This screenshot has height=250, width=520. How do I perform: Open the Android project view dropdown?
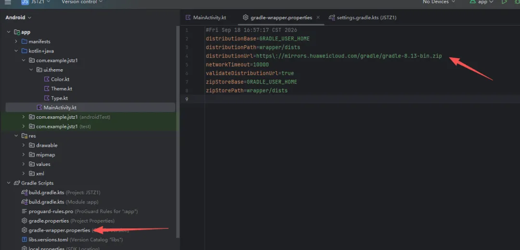coord(18,18)
